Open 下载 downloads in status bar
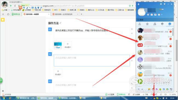The width and height of the screenshot is (178, 100). coord(145,95)
